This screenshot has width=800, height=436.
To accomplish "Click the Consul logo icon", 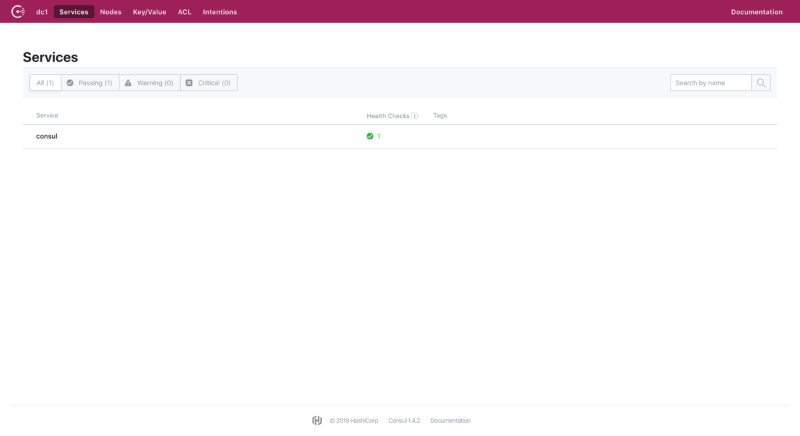I will pos(18,11).
